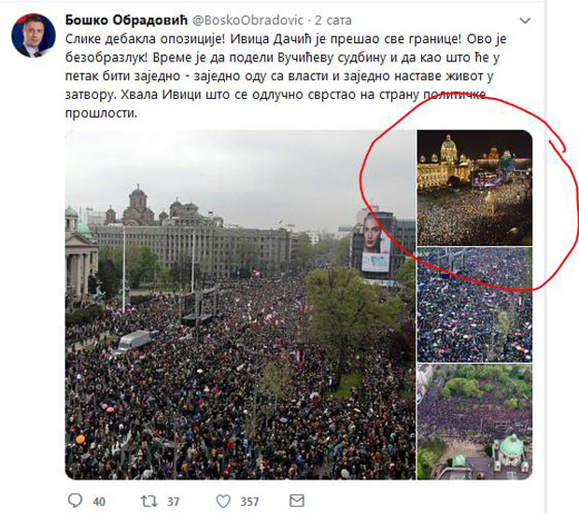Click the 357 likes count
The height and width of the screenshot is (514, 579).
coord(249,502)
